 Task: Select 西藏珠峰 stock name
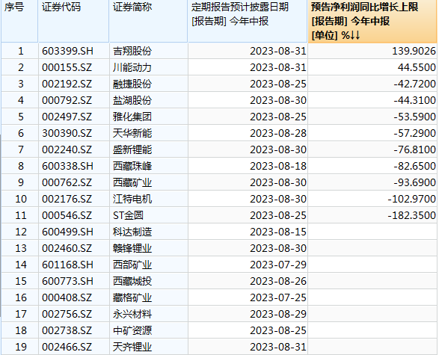132,166
